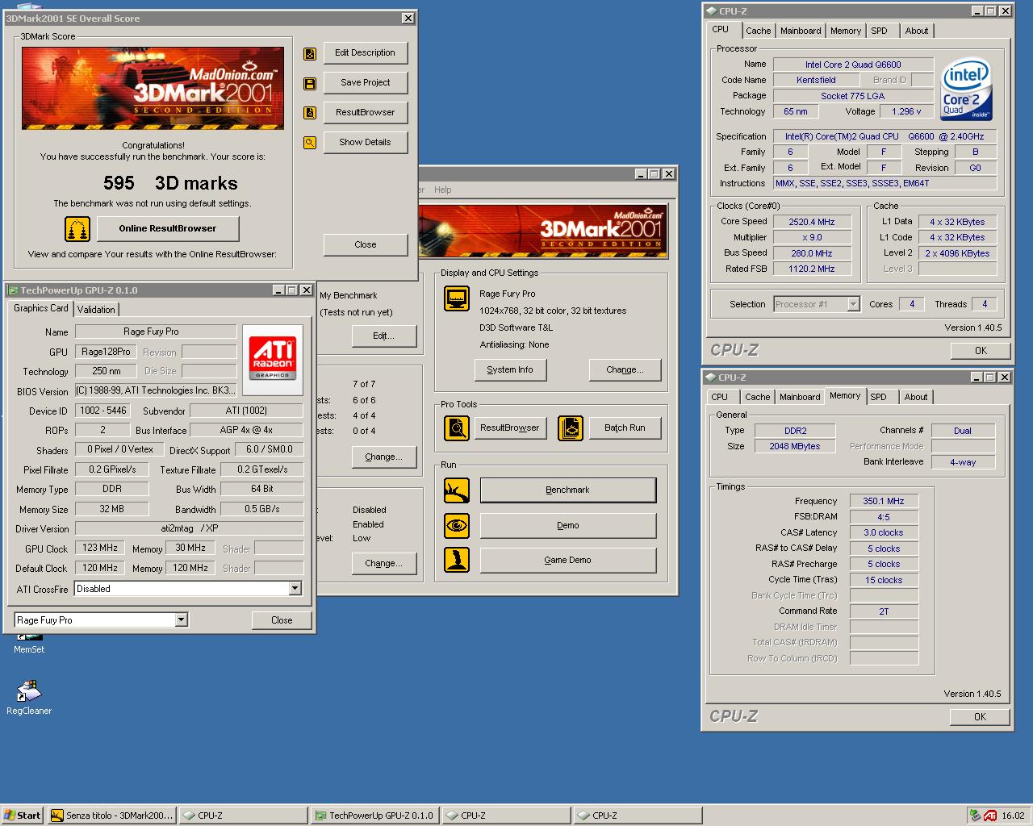
Task: Close the 3DMark Overall Score dialog
Action: (x=366, y=245)
